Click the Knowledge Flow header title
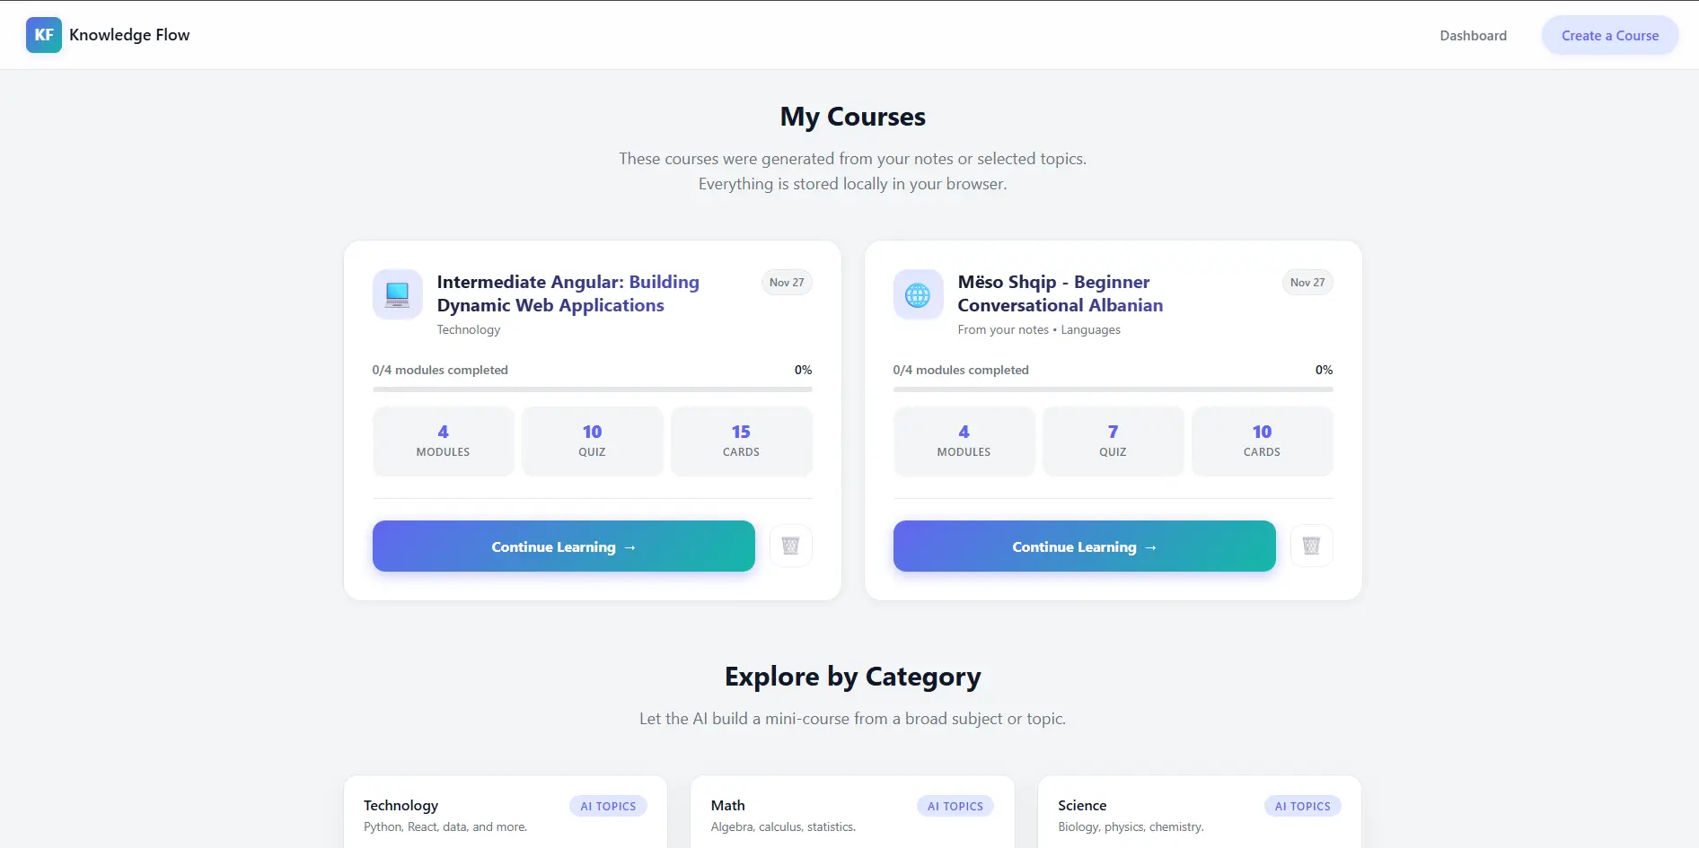This screenshot has width=1699, height=848. pyautogui.click(x=129, y=35)
